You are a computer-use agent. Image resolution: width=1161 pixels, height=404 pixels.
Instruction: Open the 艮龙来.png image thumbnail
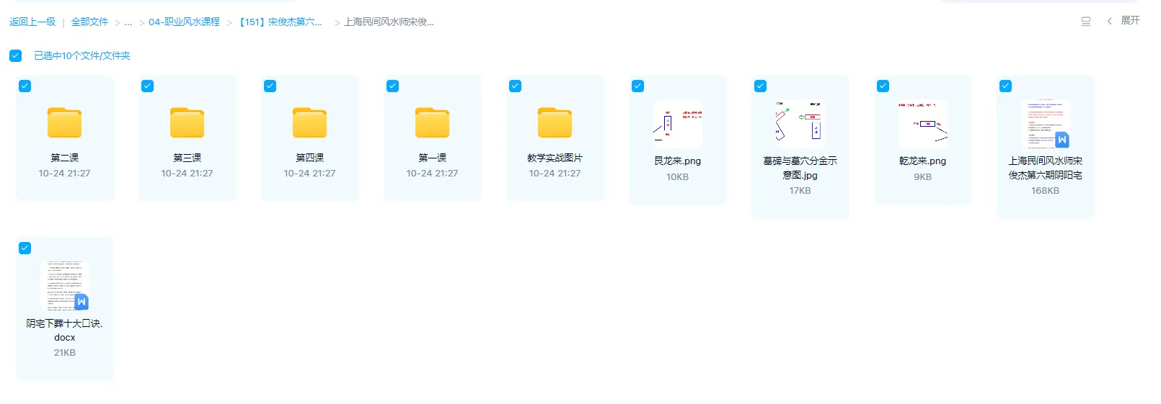click(678, 124)
